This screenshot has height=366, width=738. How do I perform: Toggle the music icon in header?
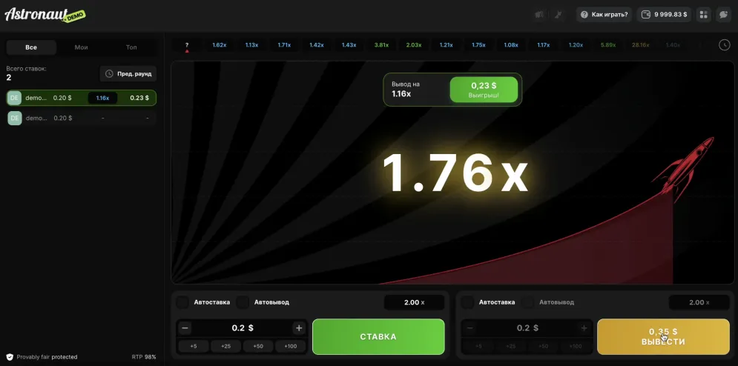[559, 15]
